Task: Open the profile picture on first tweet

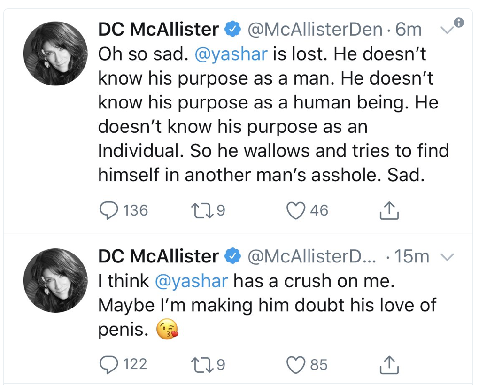Action: click(55, 54)
